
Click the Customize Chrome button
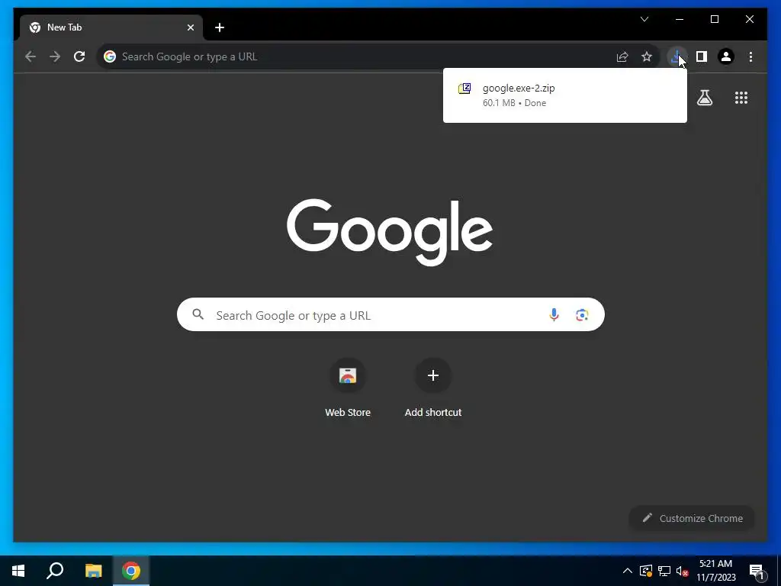click(692, 518)
